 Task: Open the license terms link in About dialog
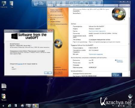point(20,64)
